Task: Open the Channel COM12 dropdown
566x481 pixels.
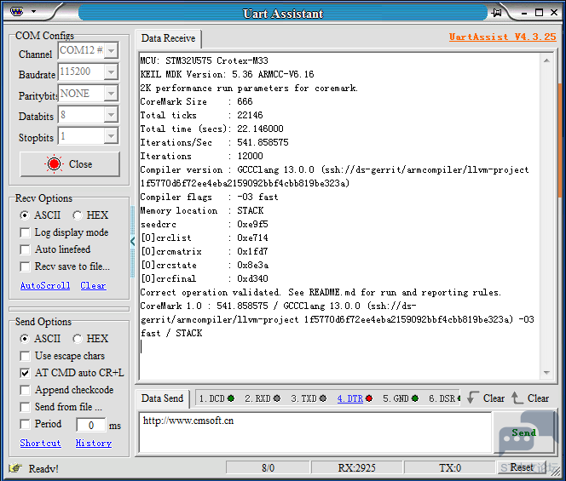Action: coord(112,50)
